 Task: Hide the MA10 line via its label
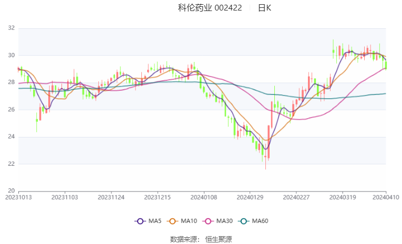(x=189, y=221)
